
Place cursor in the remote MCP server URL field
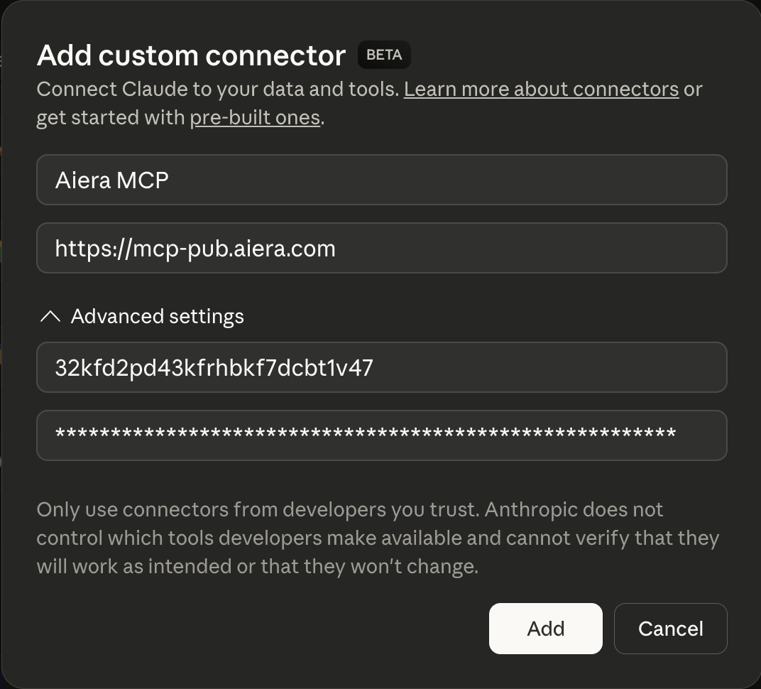pyautogui.click(x=381, y=248)
